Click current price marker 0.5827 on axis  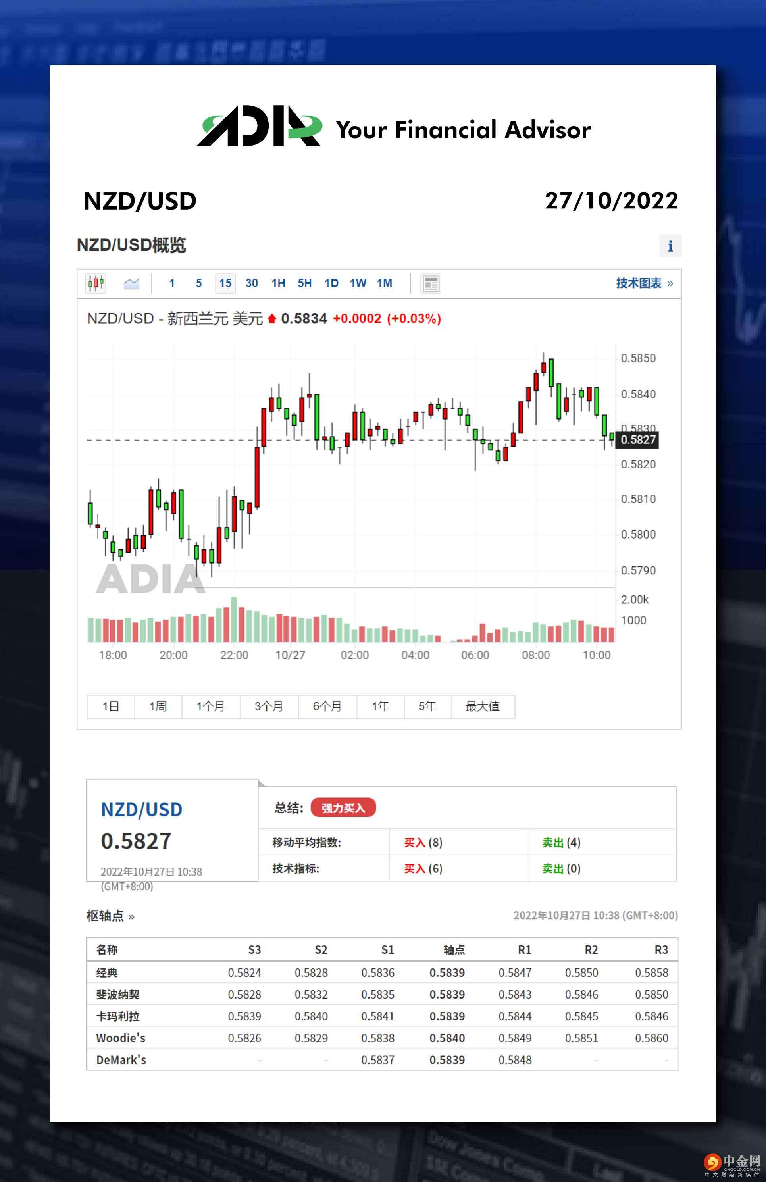[x=637, y=440]
